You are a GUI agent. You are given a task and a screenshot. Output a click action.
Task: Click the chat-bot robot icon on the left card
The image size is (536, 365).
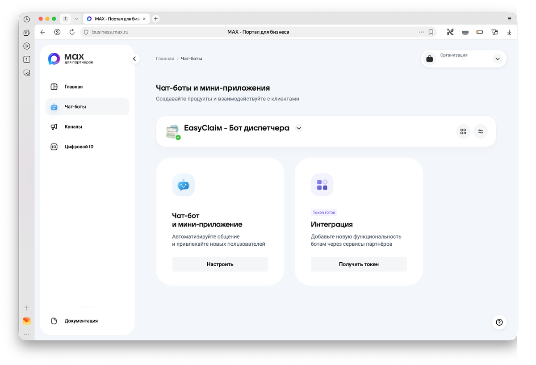pyautogui.click(x=183, y=185)
